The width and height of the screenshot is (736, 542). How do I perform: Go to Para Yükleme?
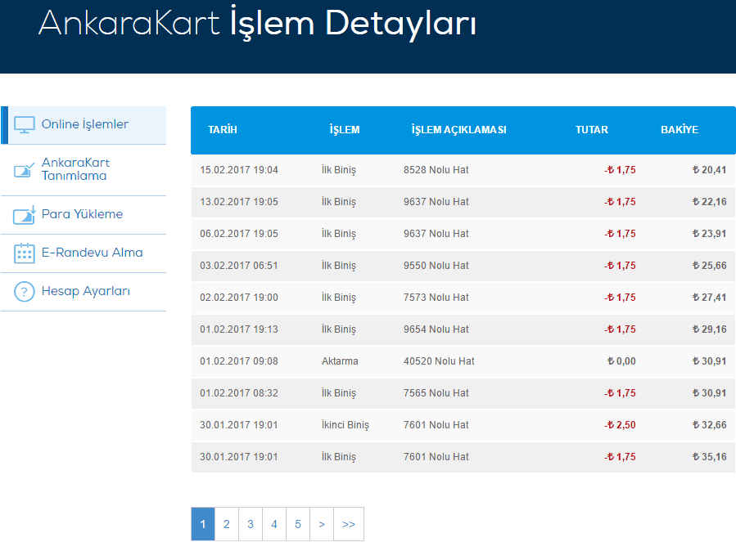pos(84,215)
